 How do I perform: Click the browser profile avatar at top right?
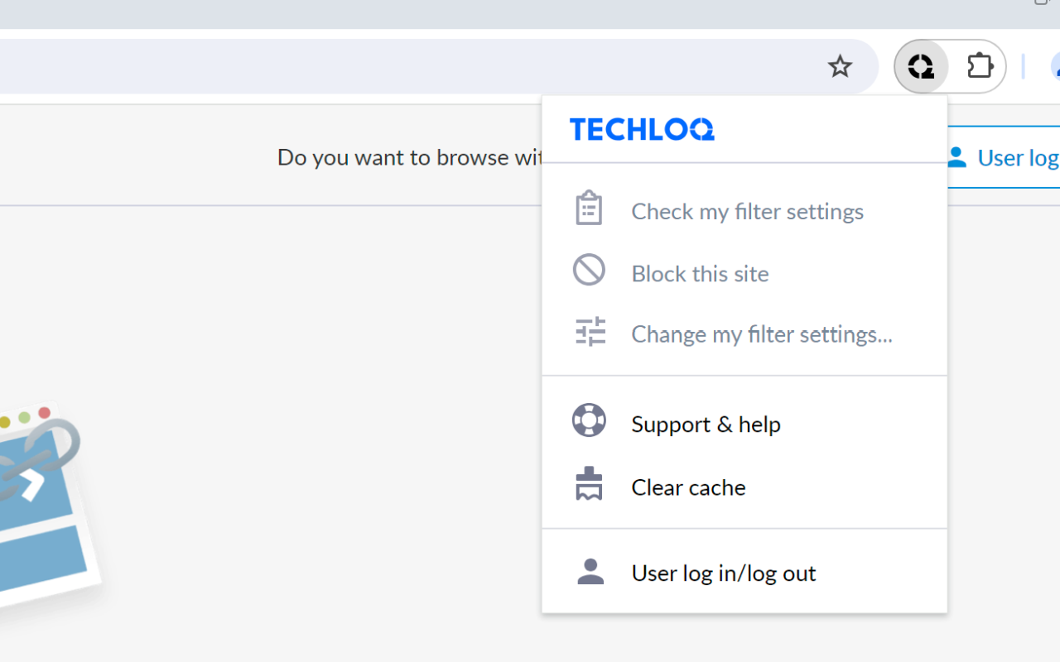(1056, 66)
